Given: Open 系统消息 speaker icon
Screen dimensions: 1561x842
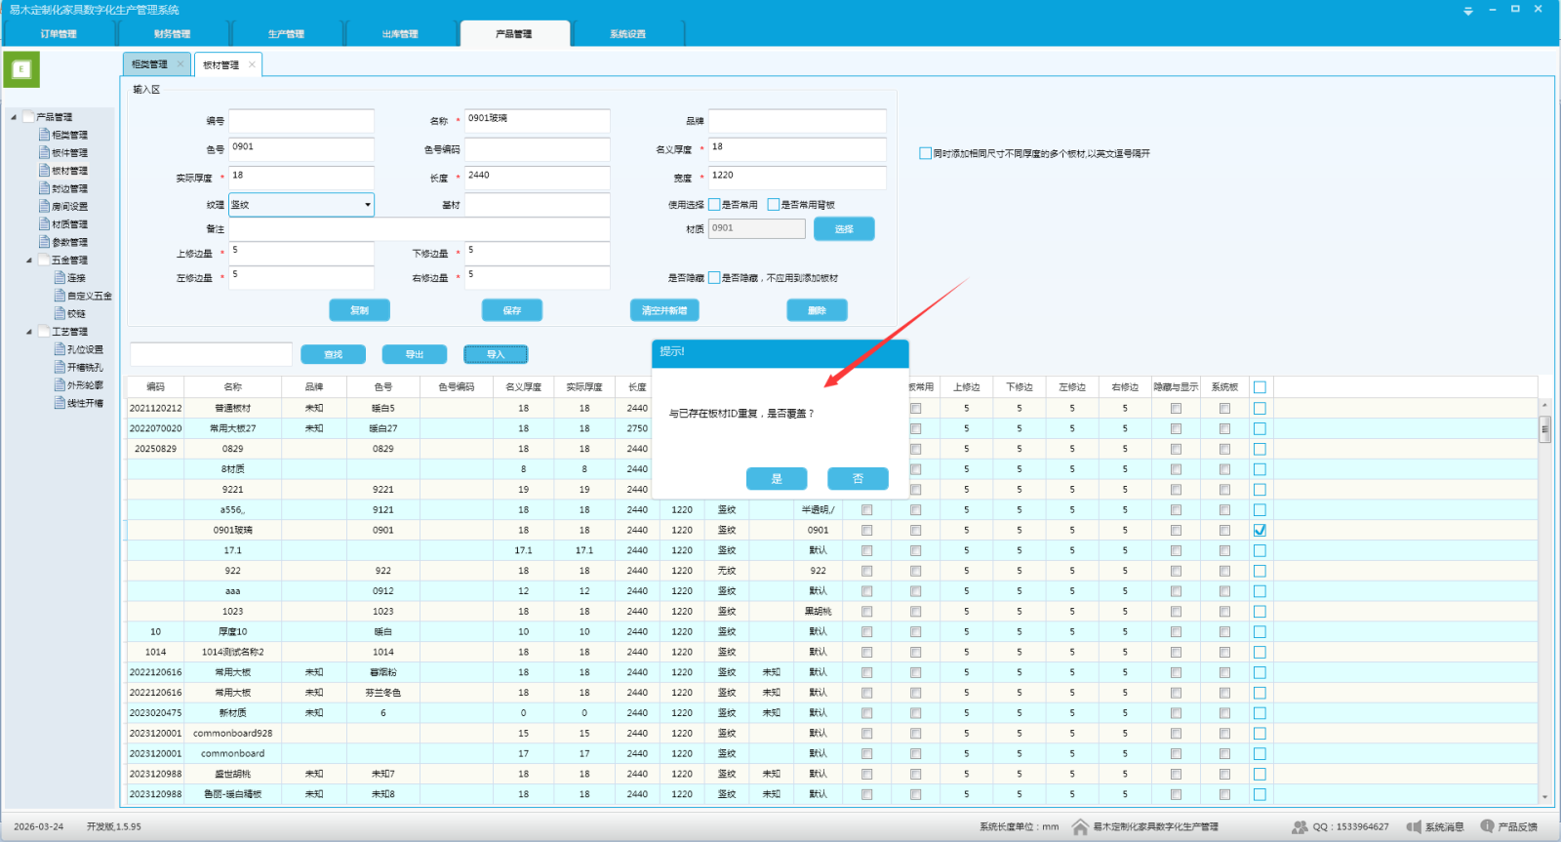Looking at the screenshot, I should click(1414, 826).
